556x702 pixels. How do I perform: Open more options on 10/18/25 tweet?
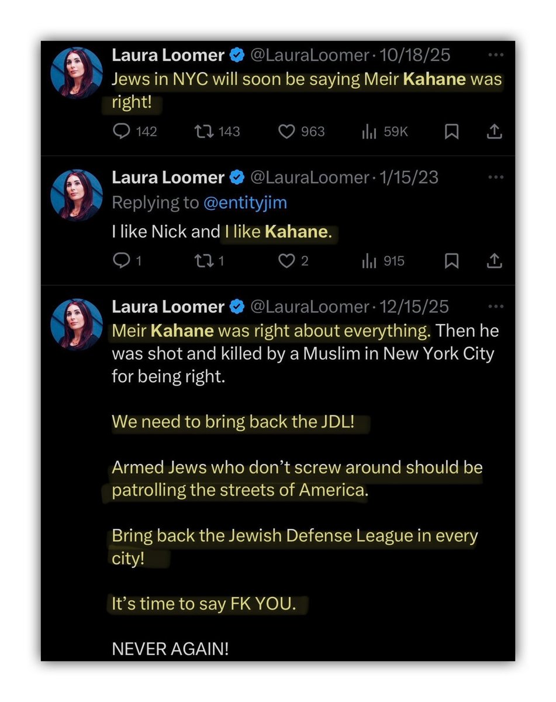pos(495,55)
